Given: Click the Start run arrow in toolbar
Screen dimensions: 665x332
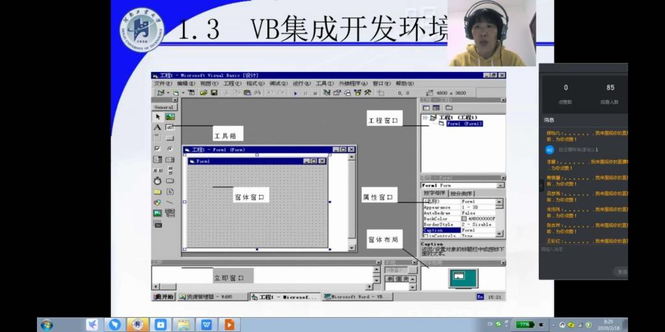Looking at the screenshot, I should click(x=295, y=93).
